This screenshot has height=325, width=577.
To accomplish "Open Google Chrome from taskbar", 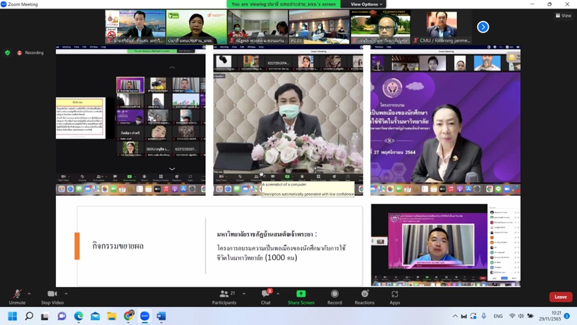I will pyautogui.click(x=128, y=316).
